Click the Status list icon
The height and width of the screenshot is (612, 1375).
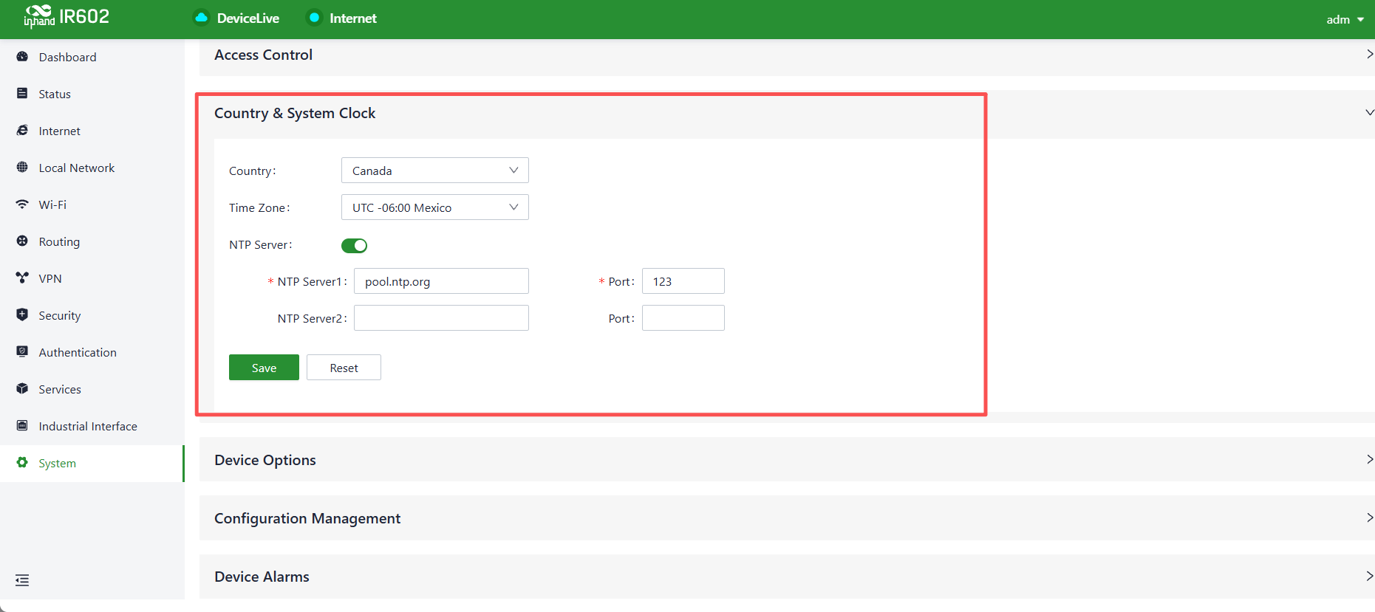22,94
